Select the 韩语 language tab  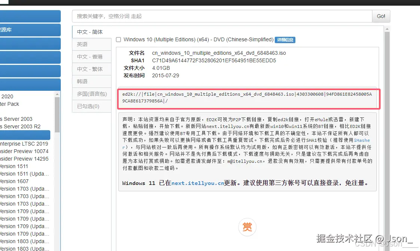coord(92,81)
